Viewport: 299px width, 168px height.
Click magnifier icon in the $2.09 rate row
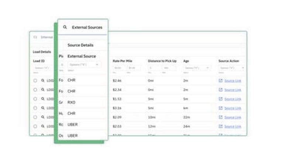coord(43,117)
